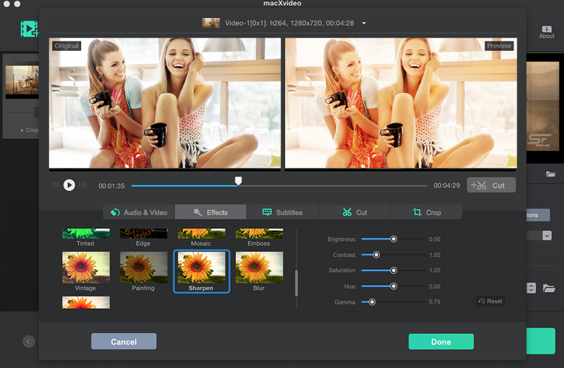Open the Video-1 h264 source dropdown

363,22
